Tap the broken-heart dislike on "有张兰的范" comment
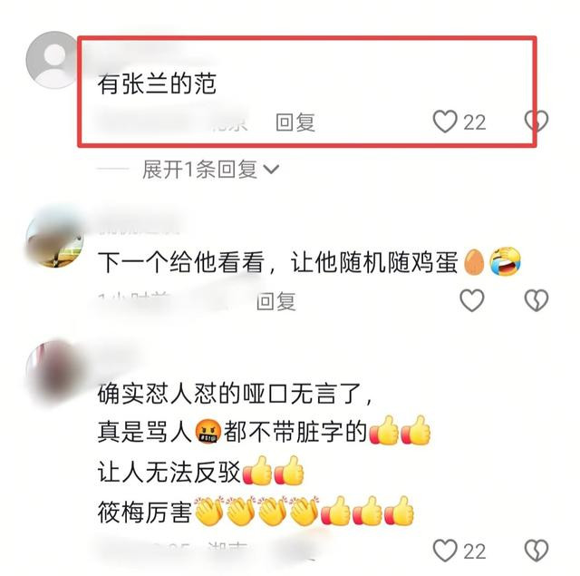Screen dimensions: 580x576 (x=536, y=122)
